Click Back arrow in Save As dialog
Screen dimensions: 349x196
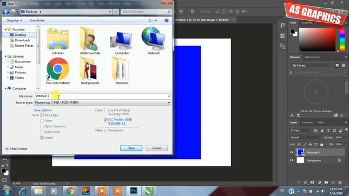point(6,11)
